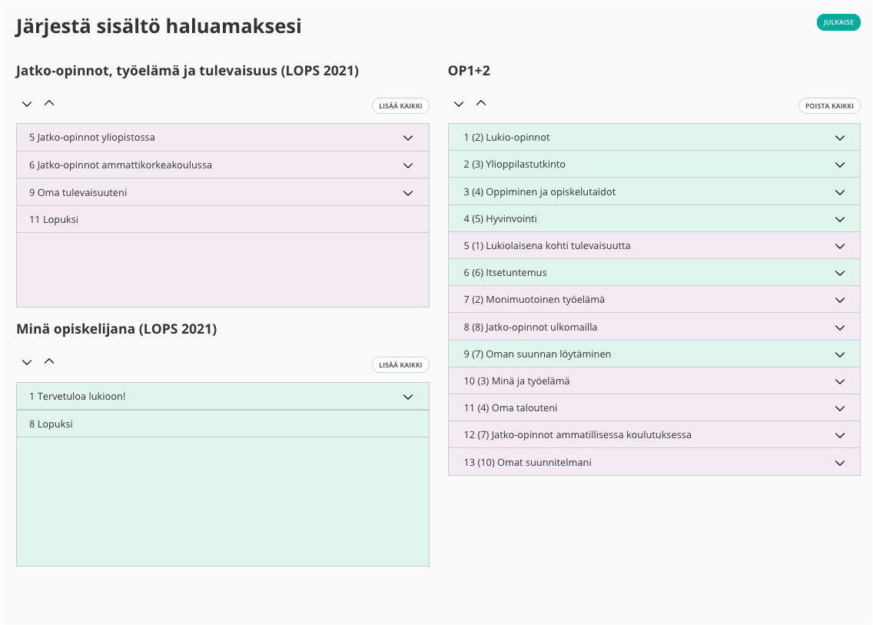Expand 7 (2) Monimuotoinen työelämä chevron
Screen dimensions: 873x625
(840, 301)
